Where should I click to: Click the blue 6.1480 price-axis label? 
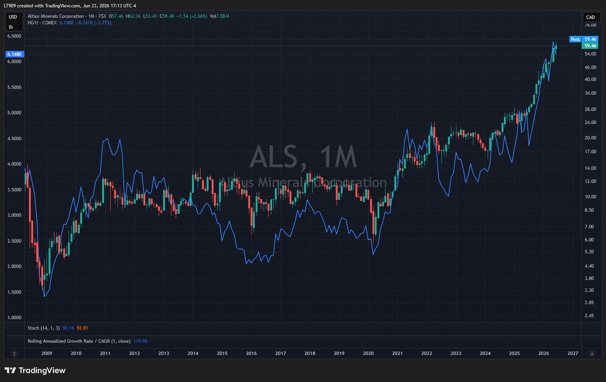(14, 54)
